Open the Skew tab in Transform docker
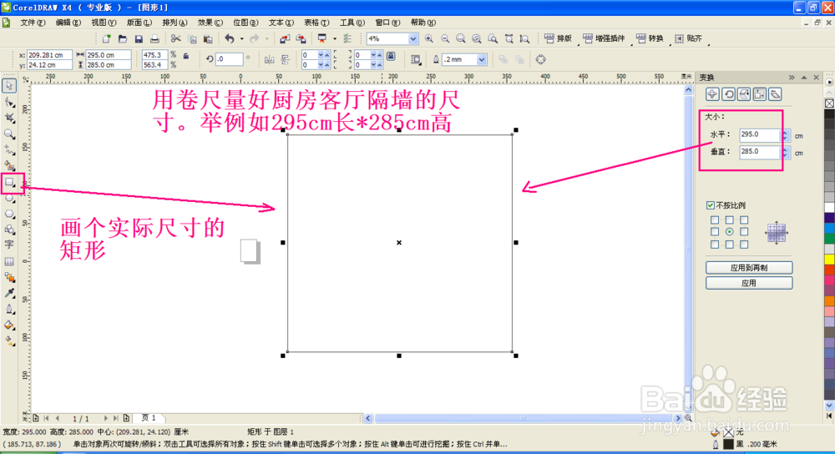Image resolution: width=835 pixels, height=454 pixels. (776, 94)
